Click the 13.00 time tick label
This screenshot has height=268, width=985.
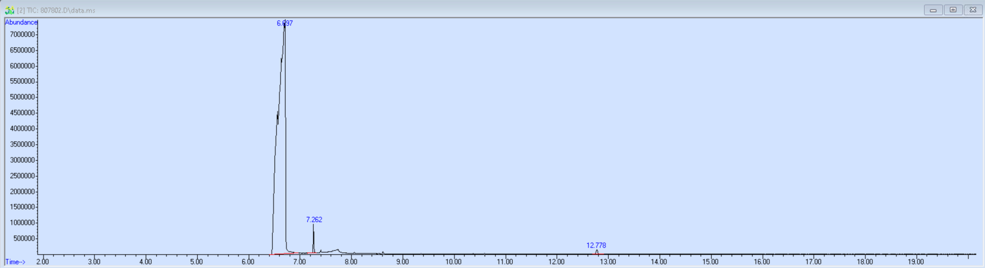click(608, 262)
